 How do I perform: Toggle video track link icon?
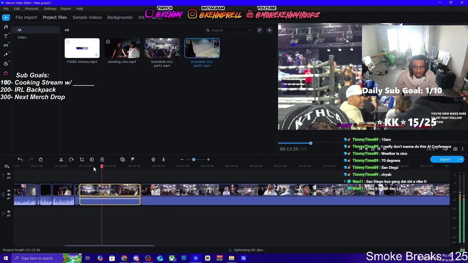click(9, 198)
